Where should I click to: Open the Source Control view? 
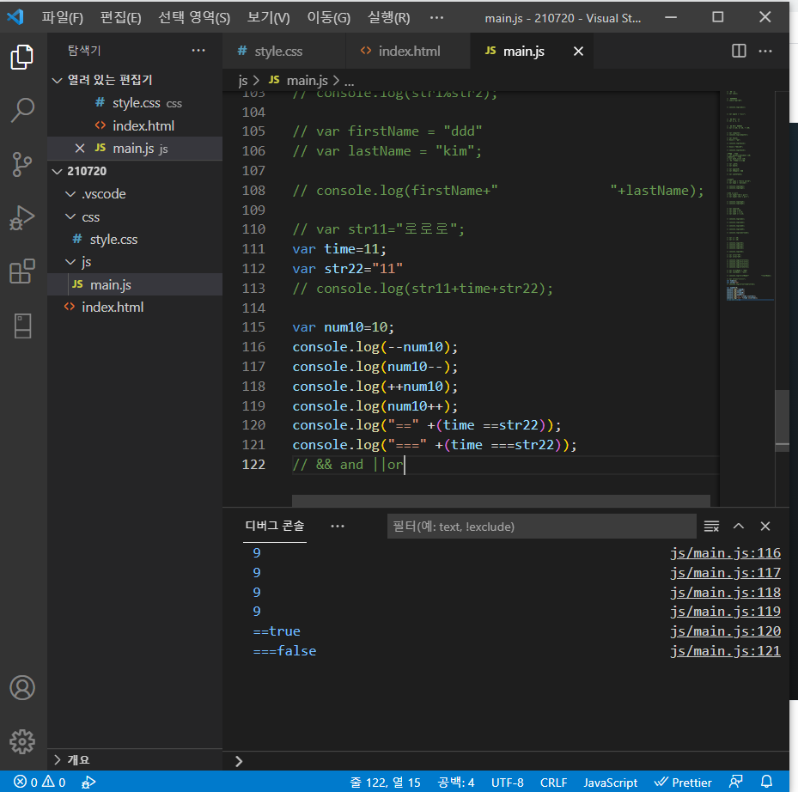coord(22,163)
